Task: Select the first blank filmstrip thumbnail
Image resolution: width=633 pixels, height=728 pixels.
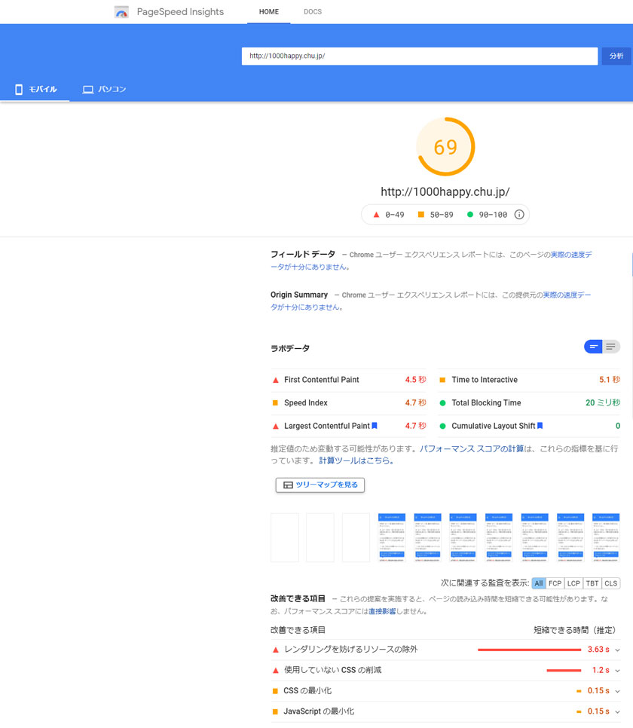Action: click(285, 537)
